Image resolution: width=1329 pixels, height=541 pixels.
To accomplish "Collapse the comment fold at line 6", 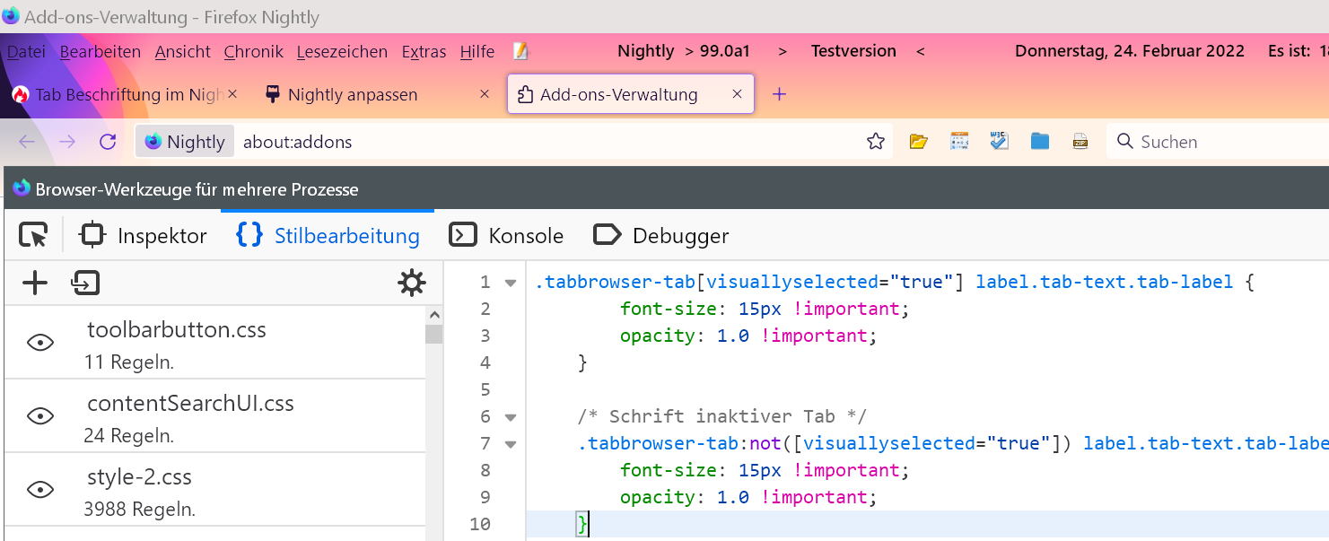I will pos(511,417).
